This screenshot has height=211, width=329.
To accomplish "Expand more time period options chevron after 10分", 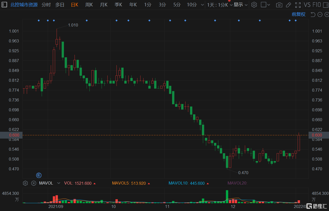I will (x=202, y=5).
